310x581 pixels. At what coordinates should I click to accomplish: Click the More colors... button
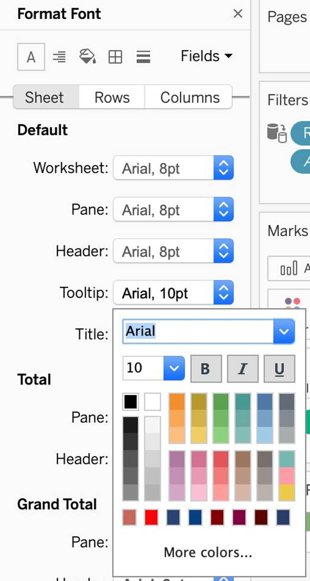[x=208, y=552]
